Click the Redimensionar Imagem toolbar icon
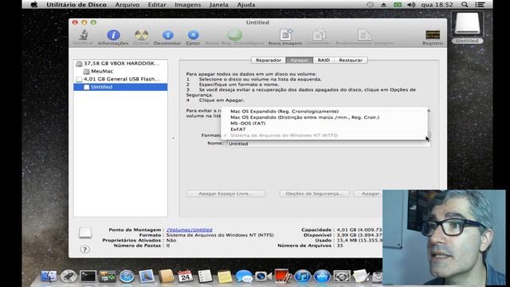Viewport: 510px width, 287px height. click(365, 35)
